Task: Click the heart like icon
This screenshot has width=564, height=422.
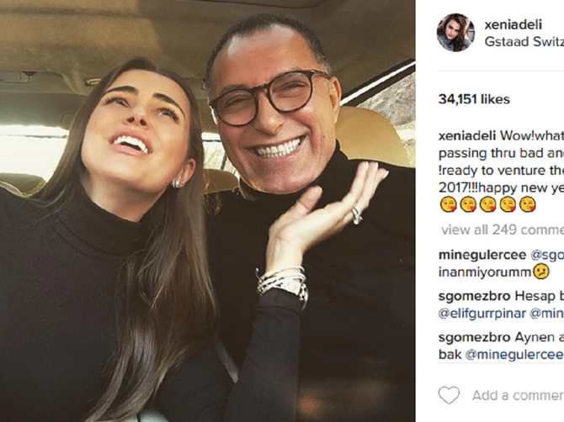Action: tap(449, 395)
